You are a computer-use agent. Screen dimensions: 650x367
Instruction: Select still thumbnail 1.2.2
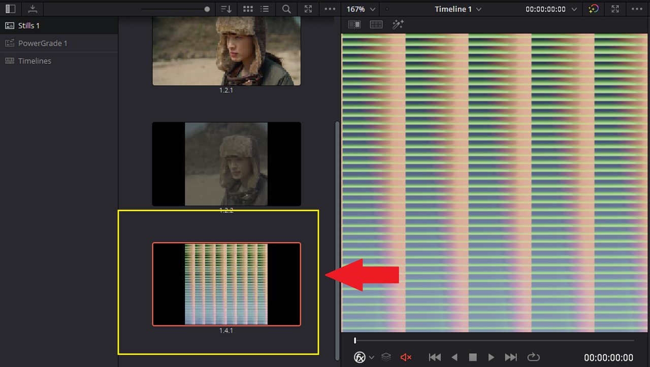click(x=226, y=164)
